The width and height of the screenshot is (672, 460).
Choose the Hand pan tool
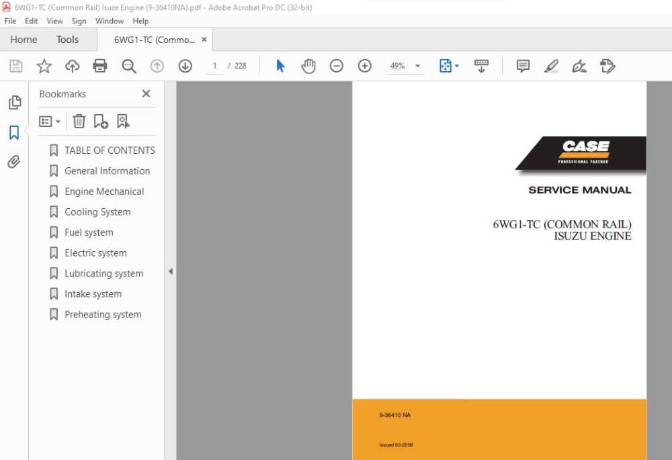point(308,66)
